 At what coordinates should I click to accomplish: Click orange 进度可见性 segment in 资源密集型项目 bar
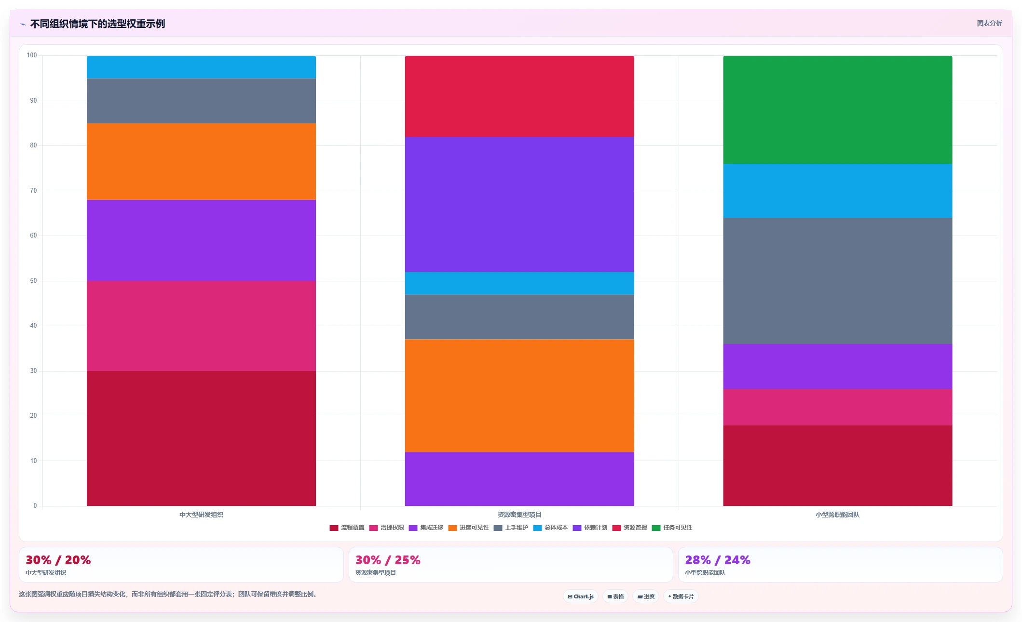[x=519, y=396]
